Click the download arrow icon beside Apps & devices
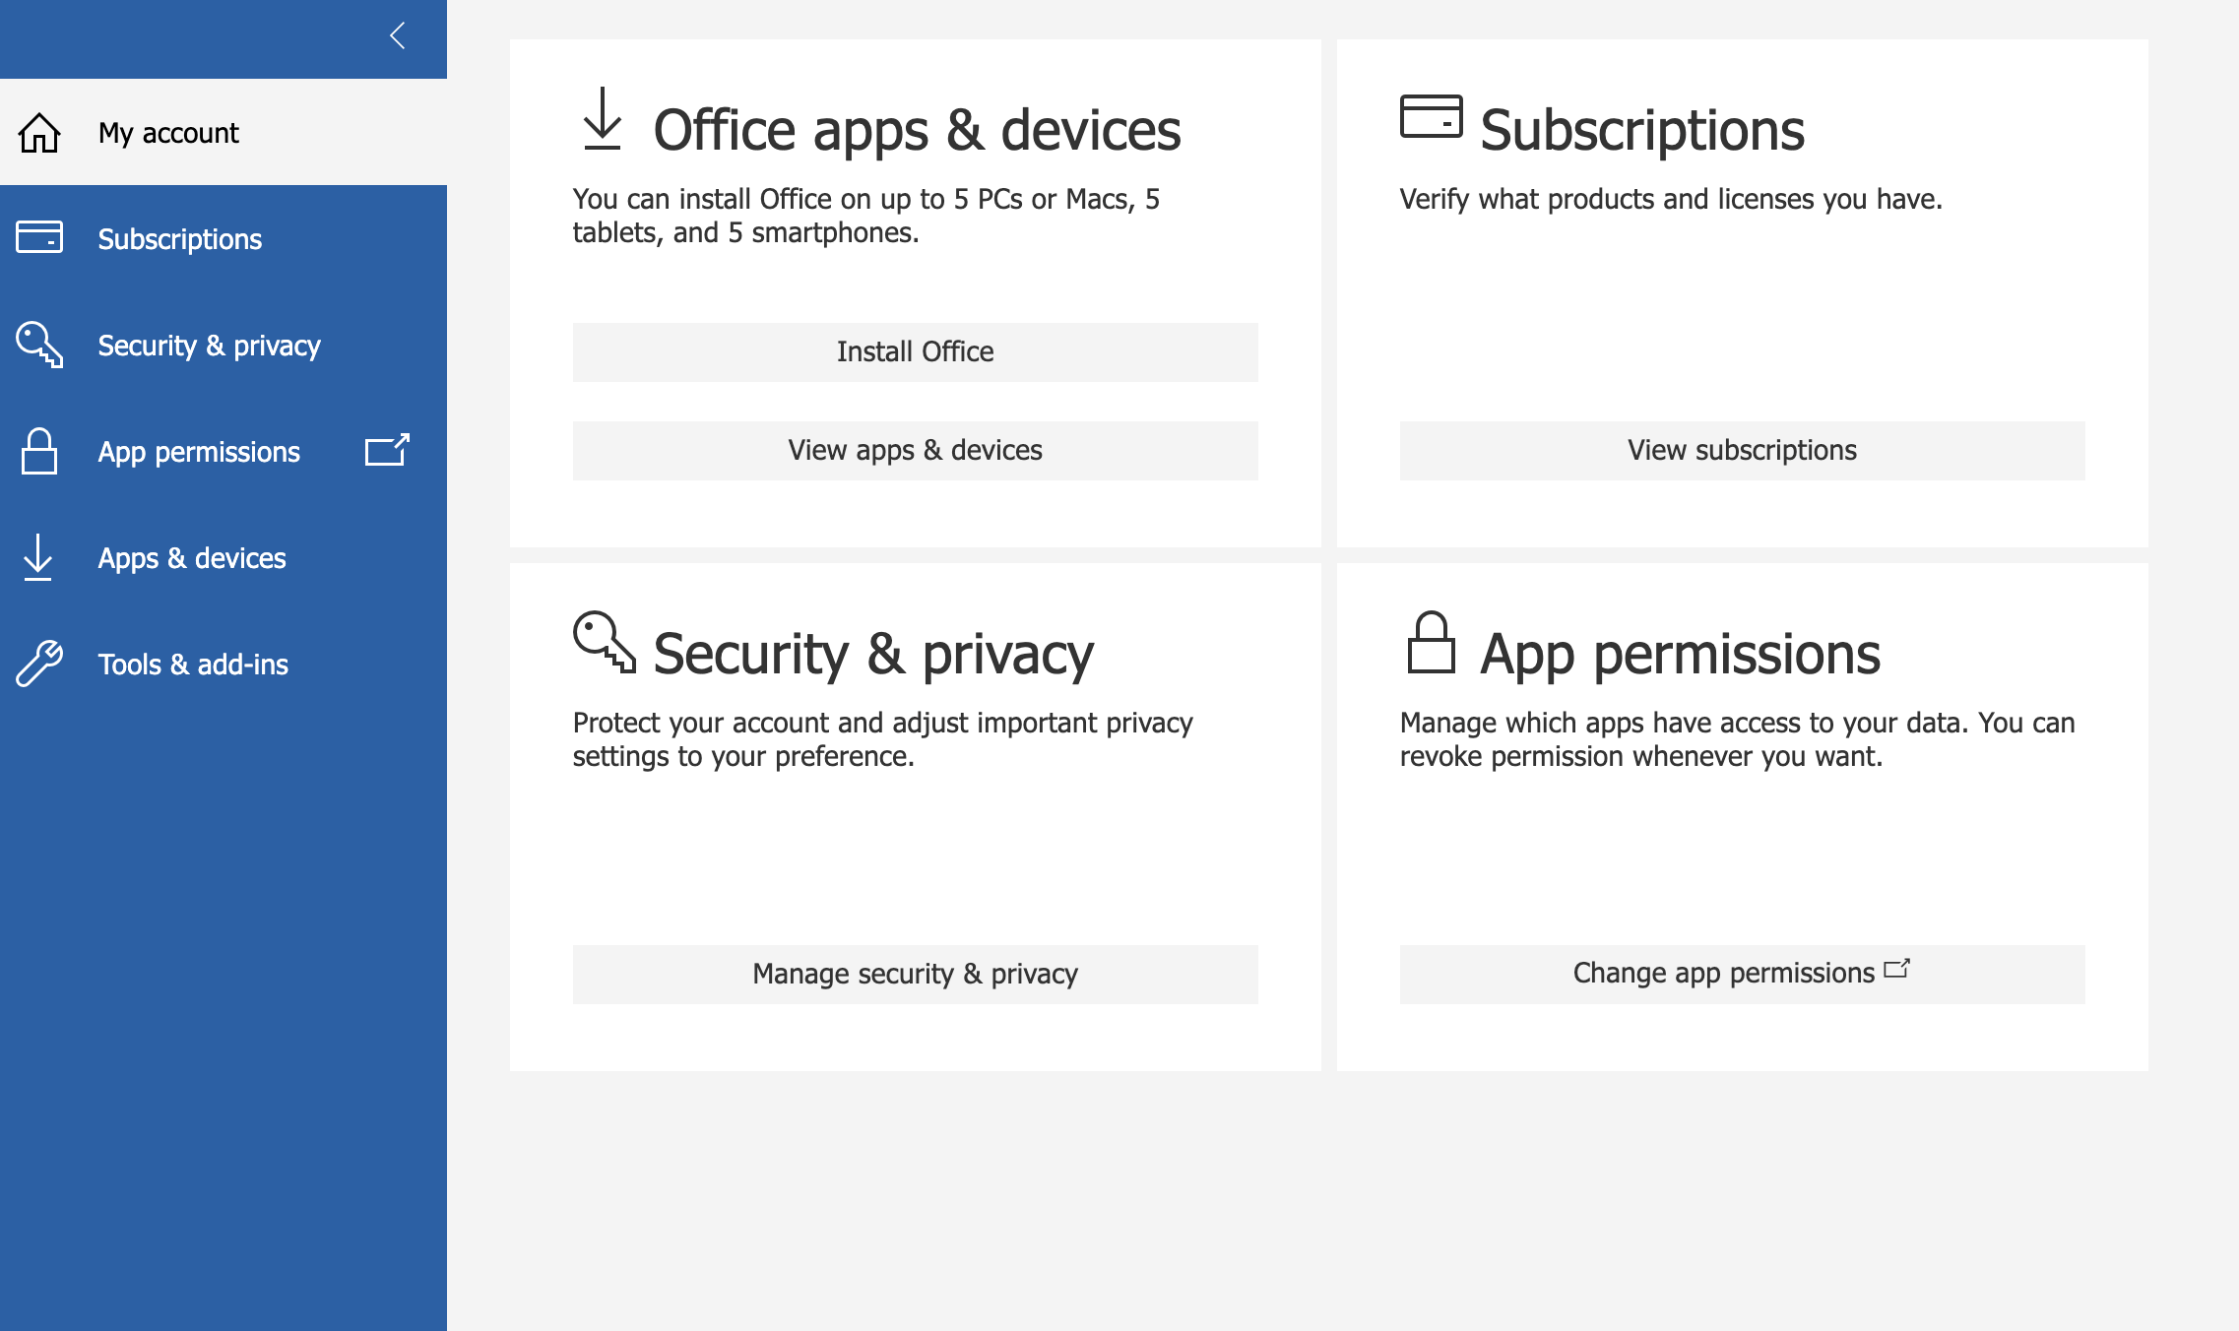This screenshot has height=1331, width=2239. tap(38, 557)
